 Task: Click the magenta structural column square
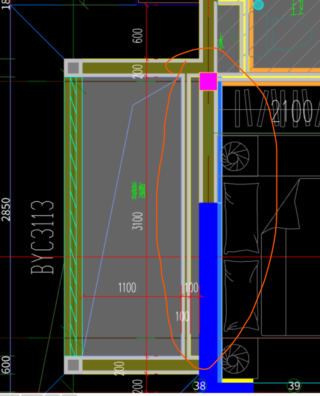[x=208, y=81]
